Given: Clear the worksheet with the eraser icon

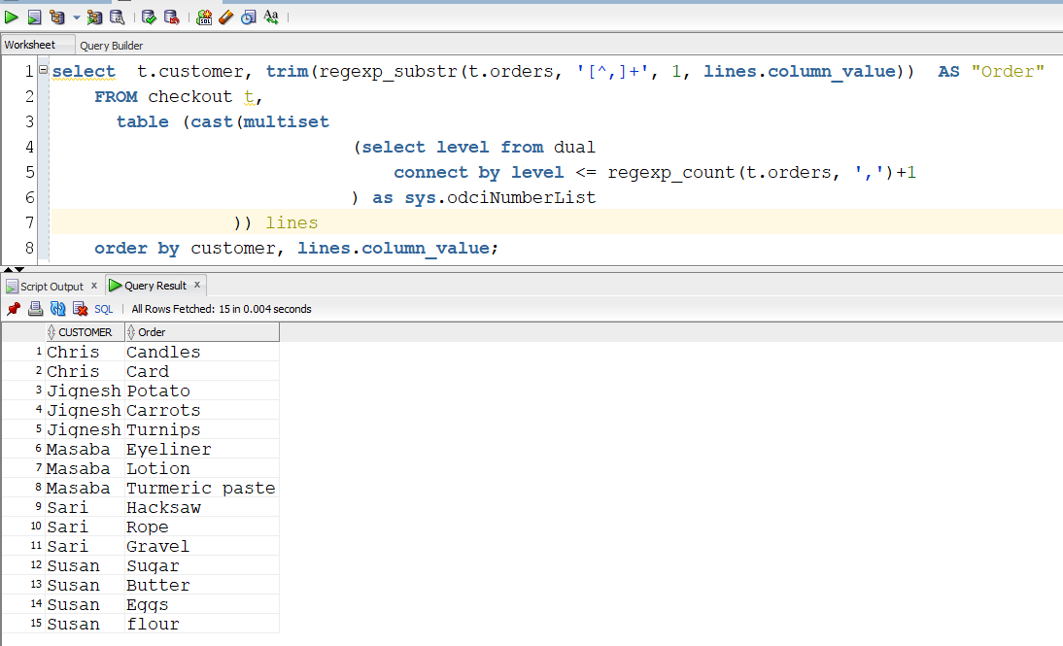Looking at the screenshot, I should [225, 17].
